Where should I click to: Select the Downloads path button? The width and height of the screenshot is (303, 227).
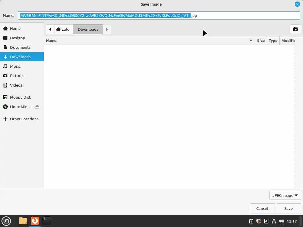click(x=88, y=29)
